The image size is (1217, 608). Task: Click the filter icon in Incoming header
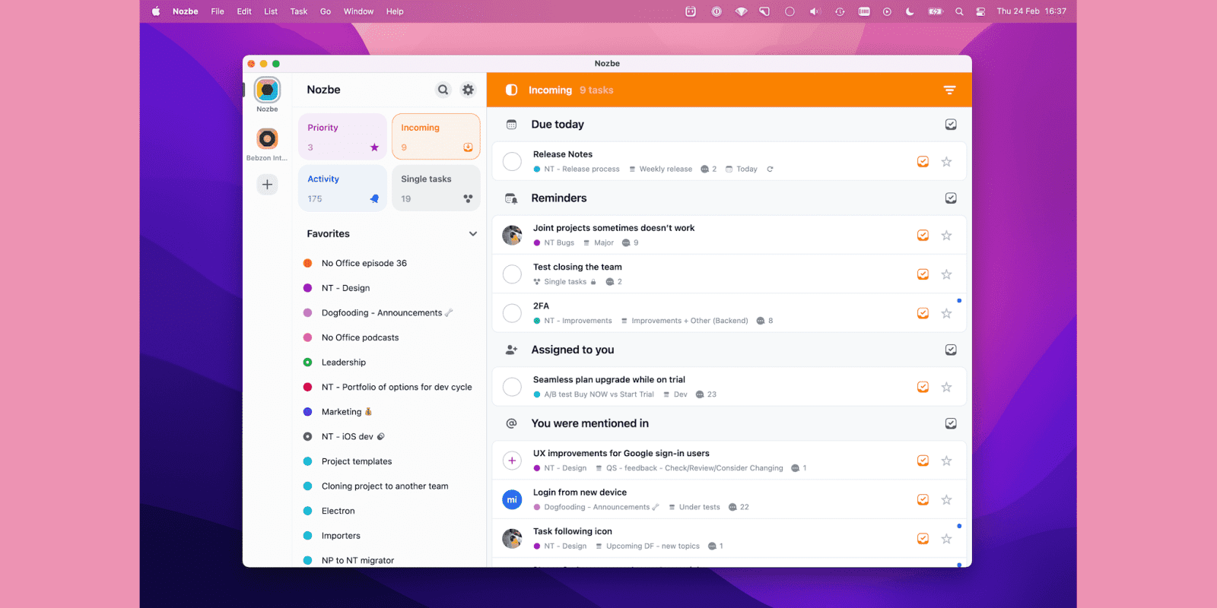tap(949, 90)
